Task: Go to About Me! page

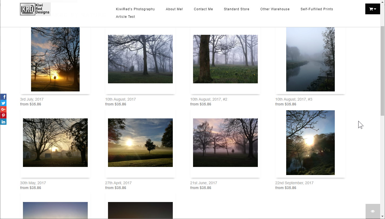Action: 174,9
